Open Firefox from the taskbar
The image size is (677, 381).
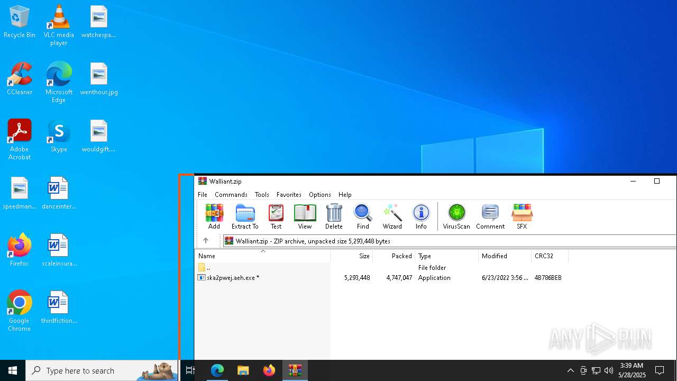[269, 370]
